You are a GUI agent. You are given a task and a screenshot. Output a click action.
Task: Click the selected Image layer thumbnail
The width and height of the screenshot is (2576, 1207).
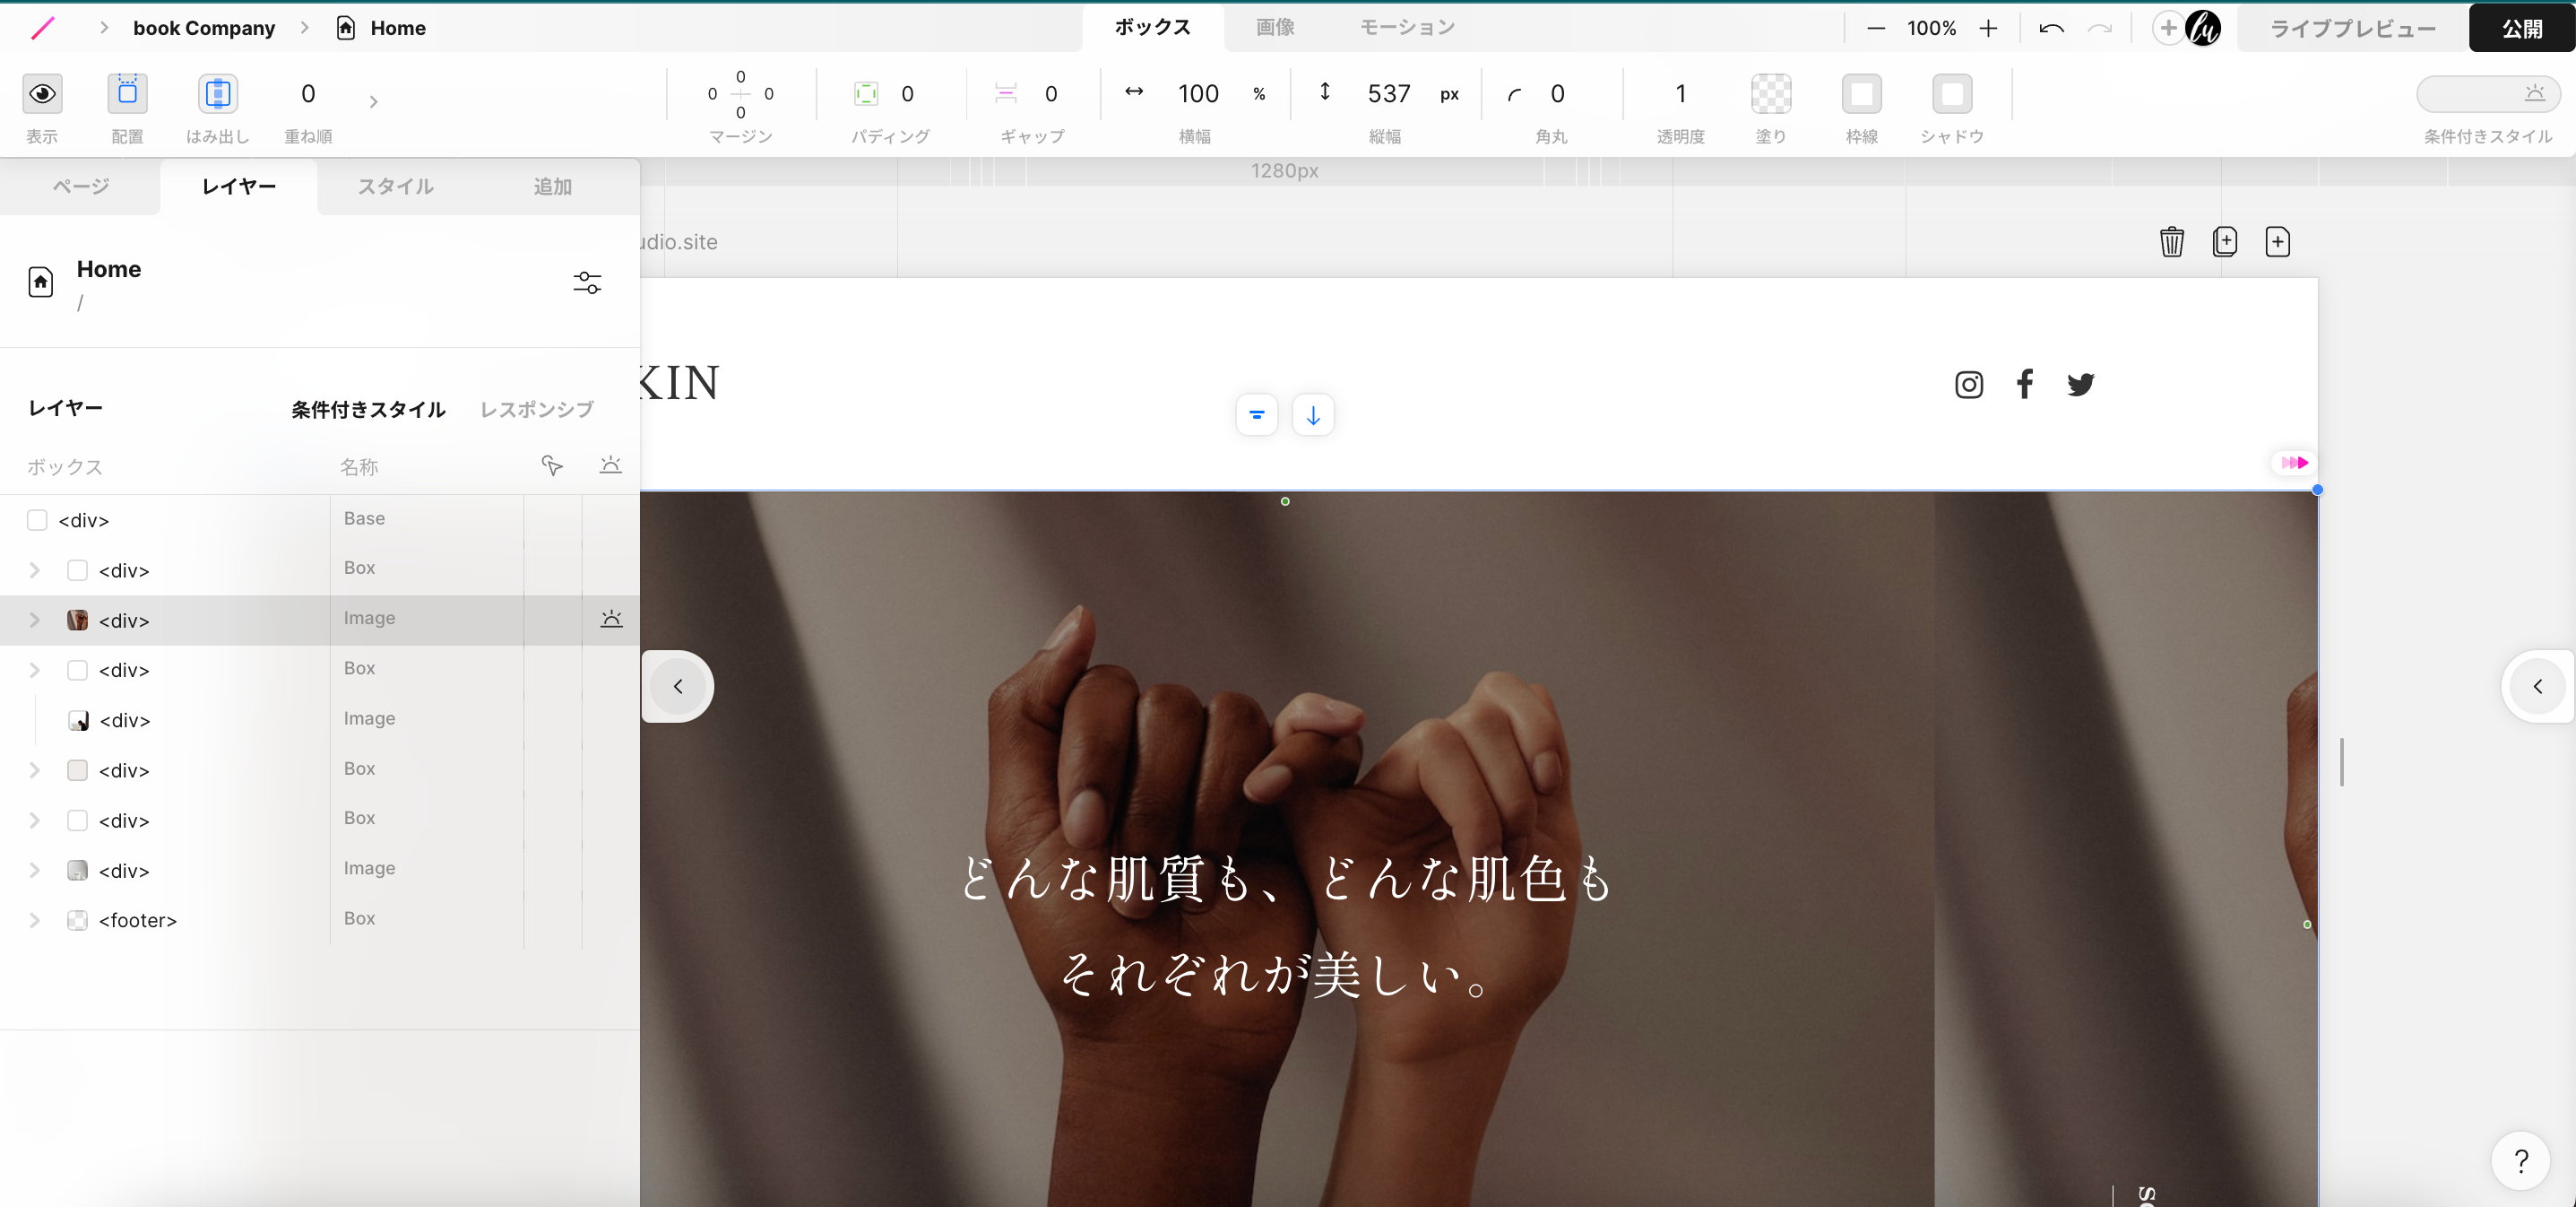(x=77, y=621)
